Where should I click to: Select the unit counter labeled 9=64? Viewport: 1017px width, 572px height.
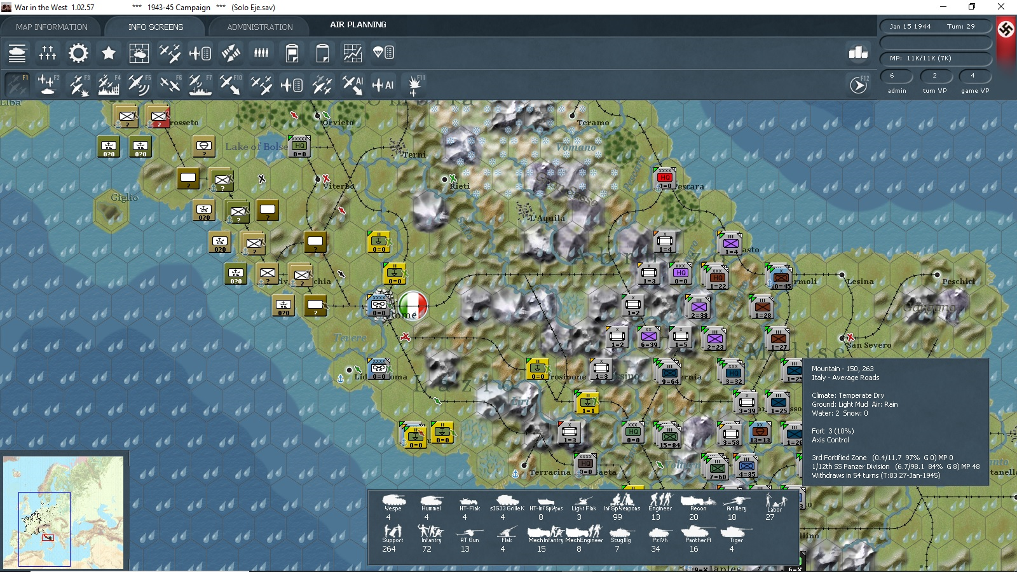[670, 374]
